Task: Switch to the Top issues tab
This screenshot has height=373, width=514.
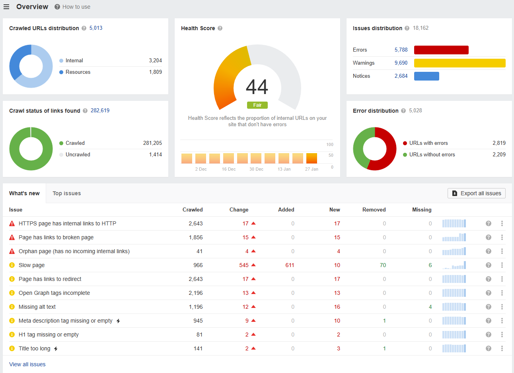Action: point(67,193)
